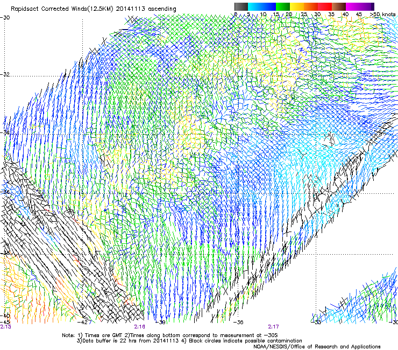Image resolution: width=398 pixels, height=350 pixels.
Task: Click the cyan-to-blue legend gradient swatch
Action: tap(262, 6)
